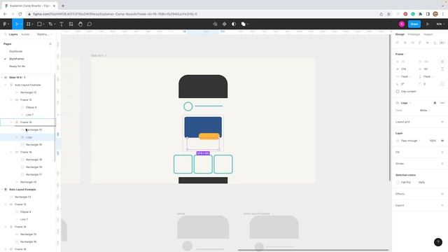Click the go to main component icon
448x252 pixels.
(435, 103)
